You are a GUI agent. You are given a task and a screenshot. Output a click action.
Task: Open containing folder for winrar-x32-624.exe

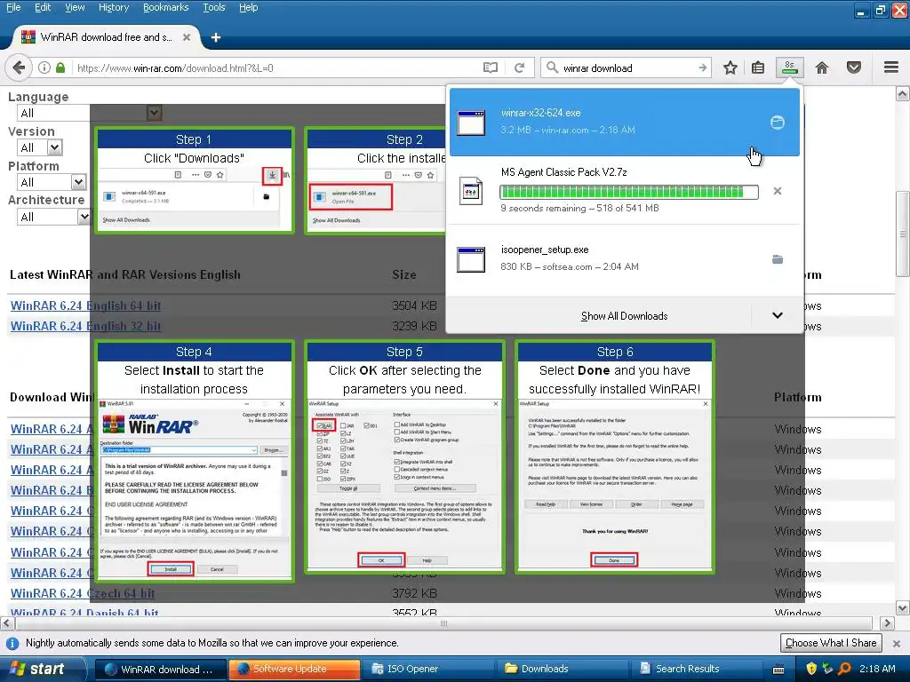(777, 123)
